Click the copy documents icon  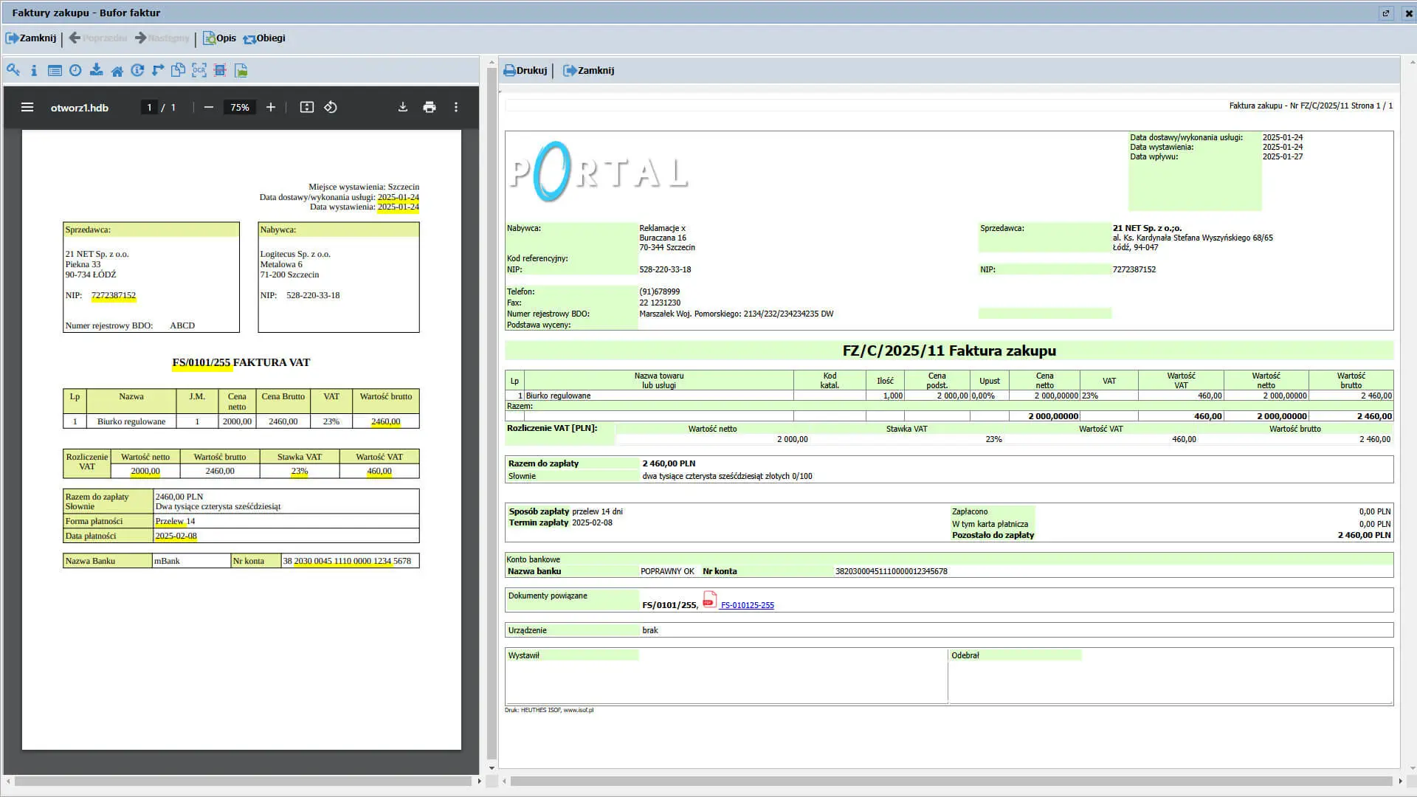click(x=178, y=70)
